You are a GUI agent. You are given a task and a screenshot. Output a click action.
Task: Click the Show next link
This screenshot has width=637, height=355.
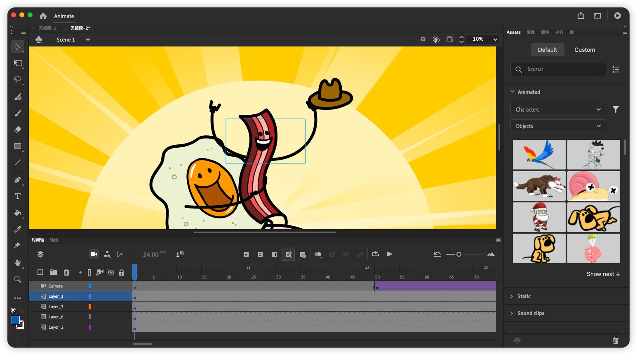603,274
